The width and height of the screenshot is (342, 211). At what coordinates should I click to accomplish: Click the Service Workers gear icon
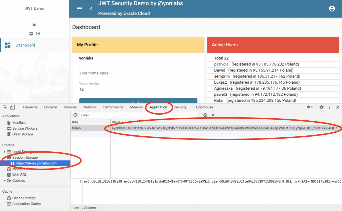[x=9, y=128]
